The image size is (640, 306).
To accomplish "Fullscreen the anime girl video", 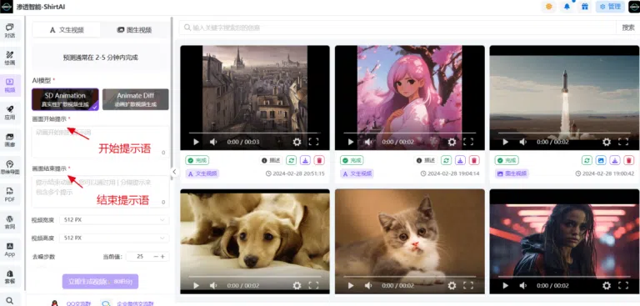I will point(468,142).
